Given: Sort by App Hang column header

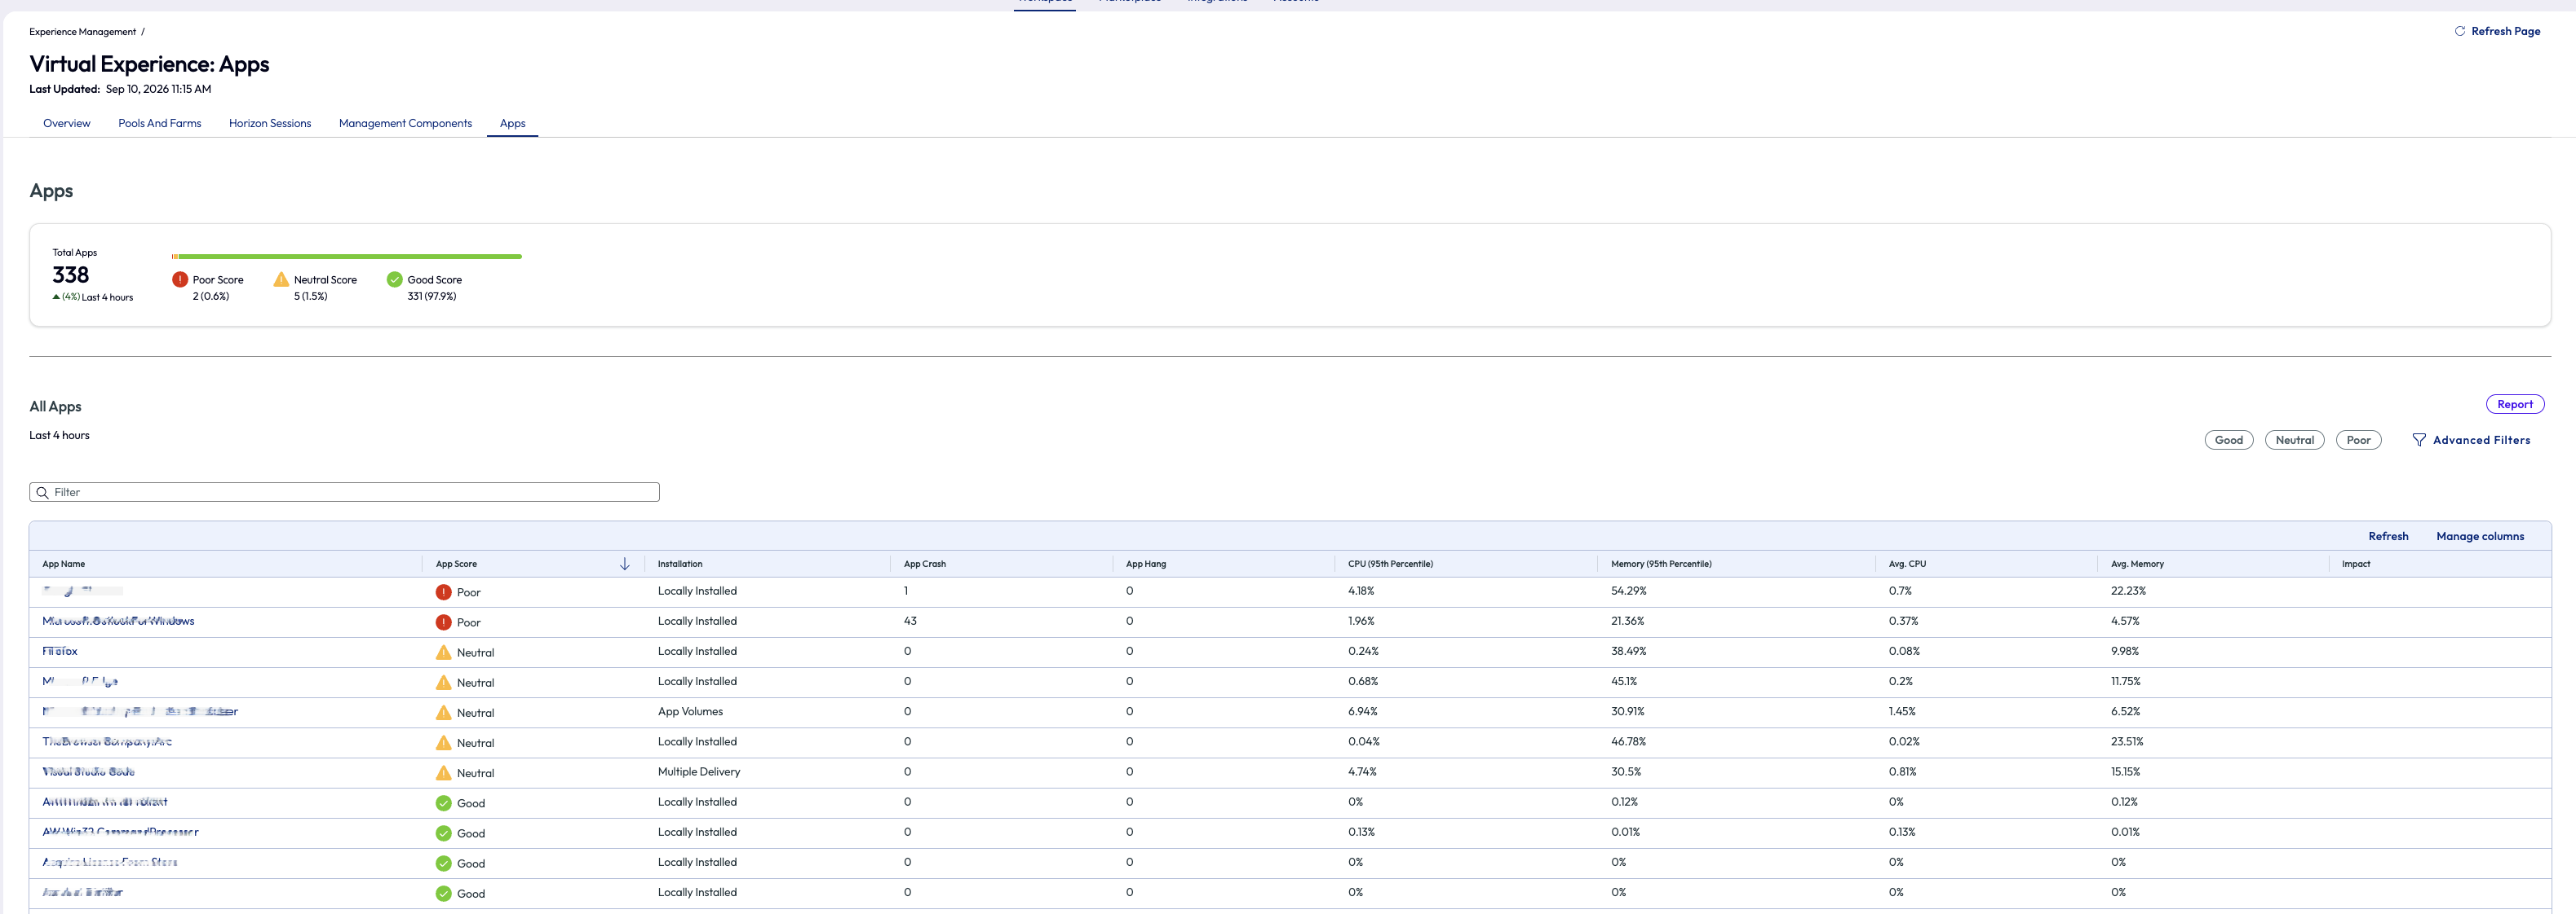Looking at the screenshot, I should point(1145,565).
